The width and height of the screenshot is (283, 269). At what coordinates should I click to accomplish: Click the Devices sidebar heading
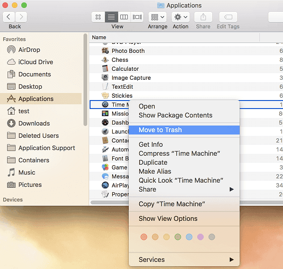[x=13, y=200]
